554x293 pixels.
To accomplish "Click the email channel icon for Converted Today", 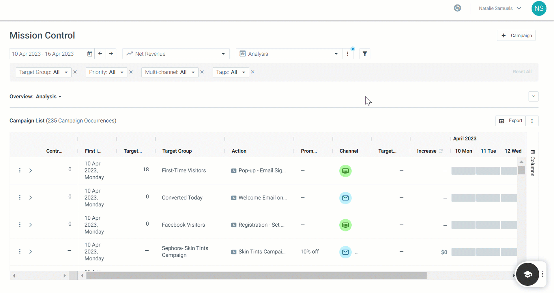I will (x=345, y=198).
